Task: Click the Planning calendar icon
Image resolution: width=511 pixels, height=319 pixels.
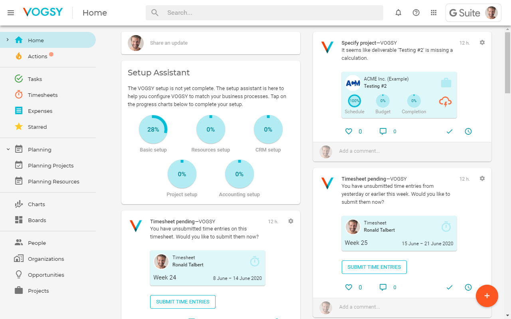Action: 19,149
